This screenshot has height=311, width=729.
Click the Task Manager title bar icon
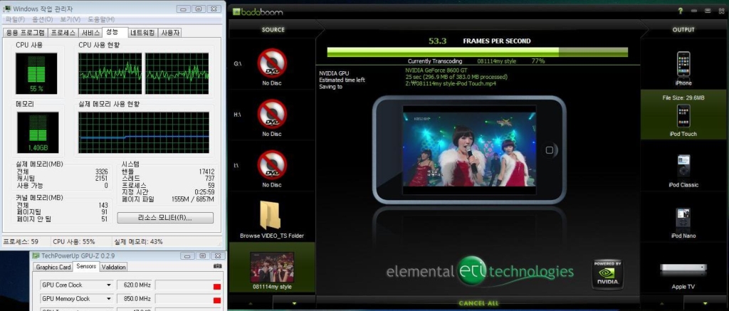click(7, 9)
